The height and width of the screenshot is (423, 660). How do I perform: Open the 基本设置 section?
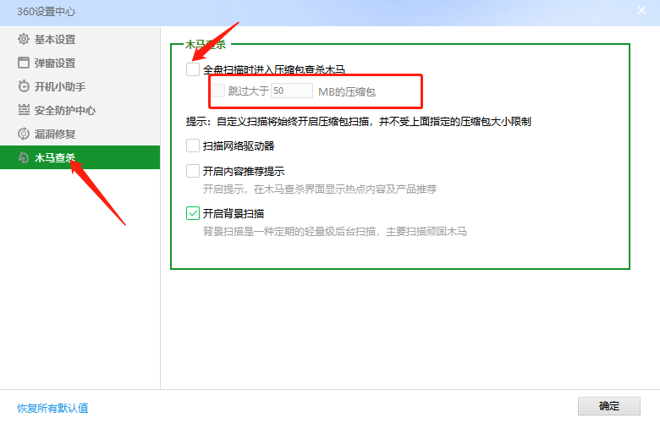[x=80, y=39]
